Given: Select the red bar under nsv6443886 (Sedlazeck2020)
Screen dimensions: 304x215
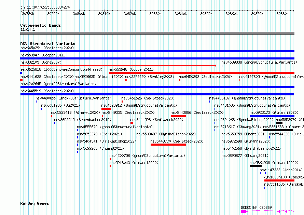Looking at the screenshot, I should [x=178, y=116].
